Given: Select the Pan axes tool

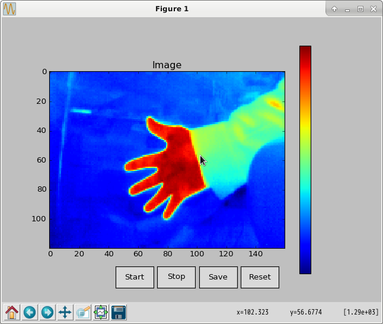Looking at the screenshot, I should click(x=65, y=312).
